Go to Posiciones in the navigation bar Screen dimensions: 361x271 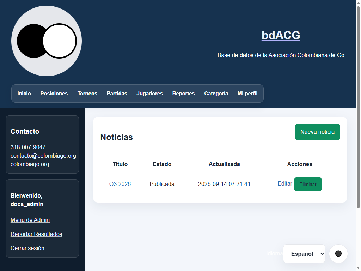[x=54, y=93]
